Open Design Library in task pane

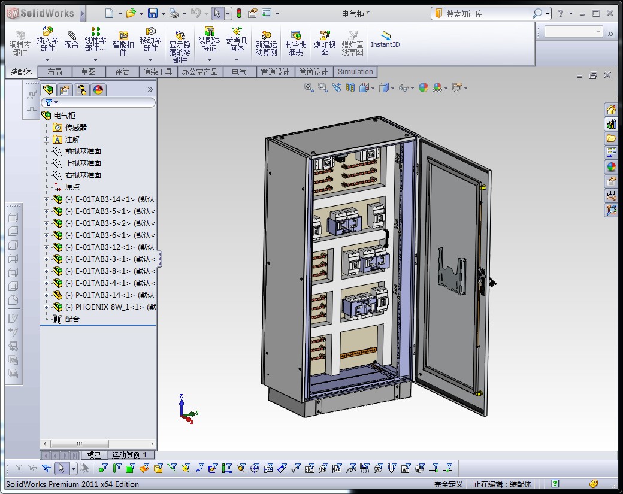[612, 124]
